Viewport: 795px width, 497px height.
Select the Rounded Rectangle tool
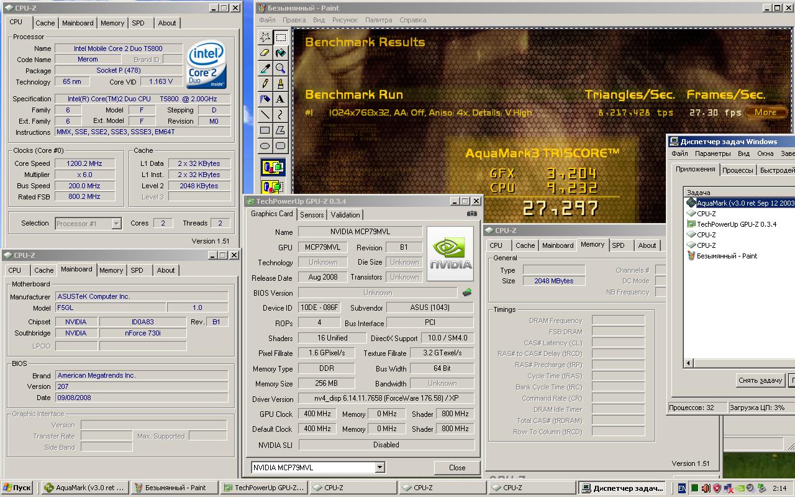(x=281, y=146)
